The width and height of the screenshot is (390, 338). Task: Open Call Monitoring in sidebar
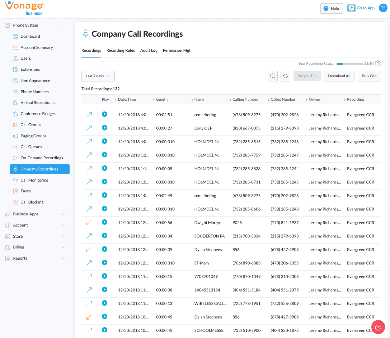pos(34,180)
